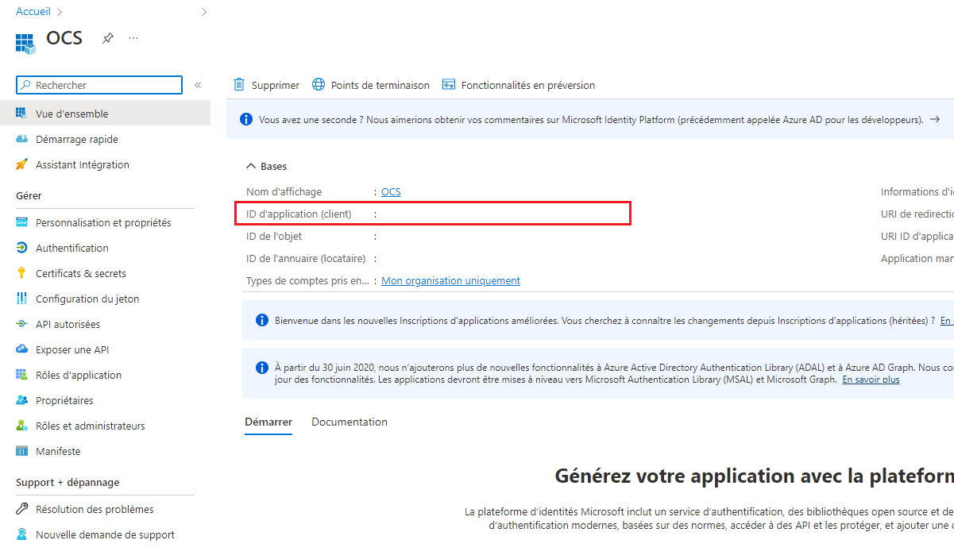The width and height of the screenshot is (954, 559).
Task: Pin the OCS app to dashboard
Action: 108,38
